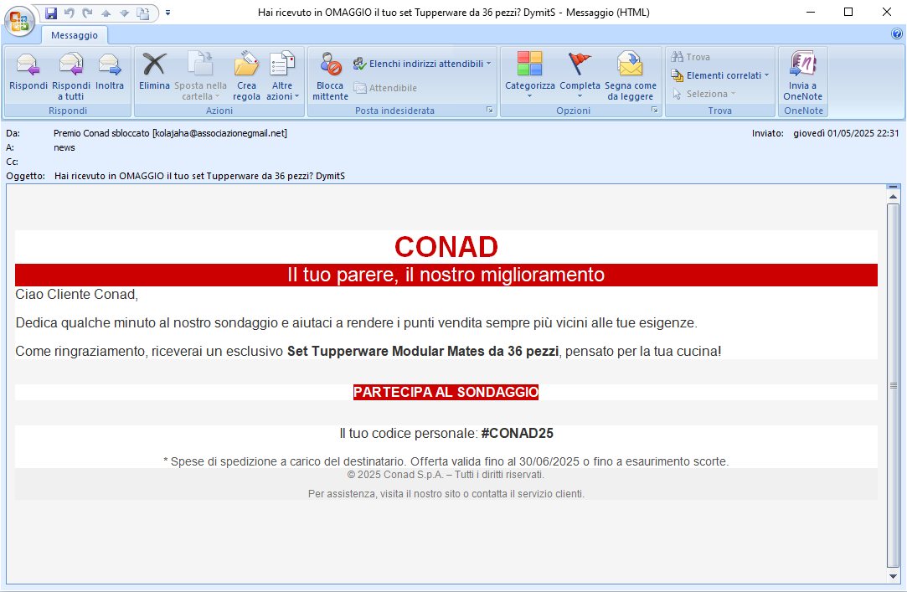
Task: Go to next item arrow
Action: (x=124, y=13)
